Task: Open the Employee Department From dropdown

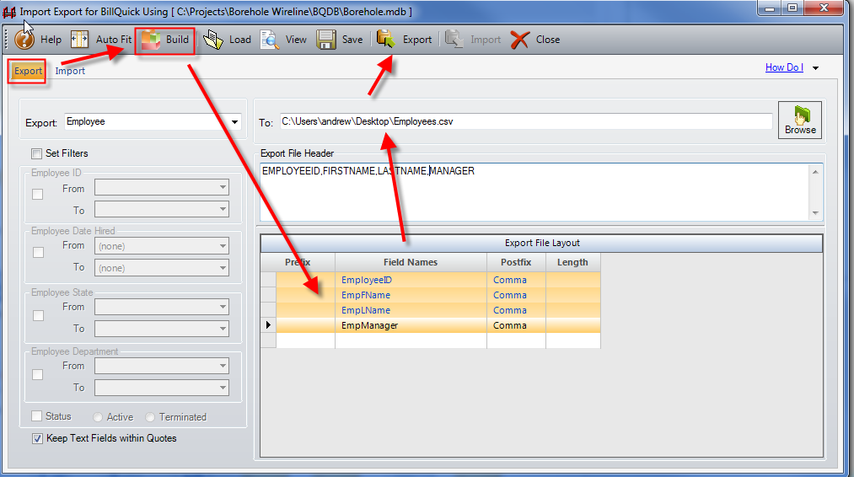Action: (162, 366)
